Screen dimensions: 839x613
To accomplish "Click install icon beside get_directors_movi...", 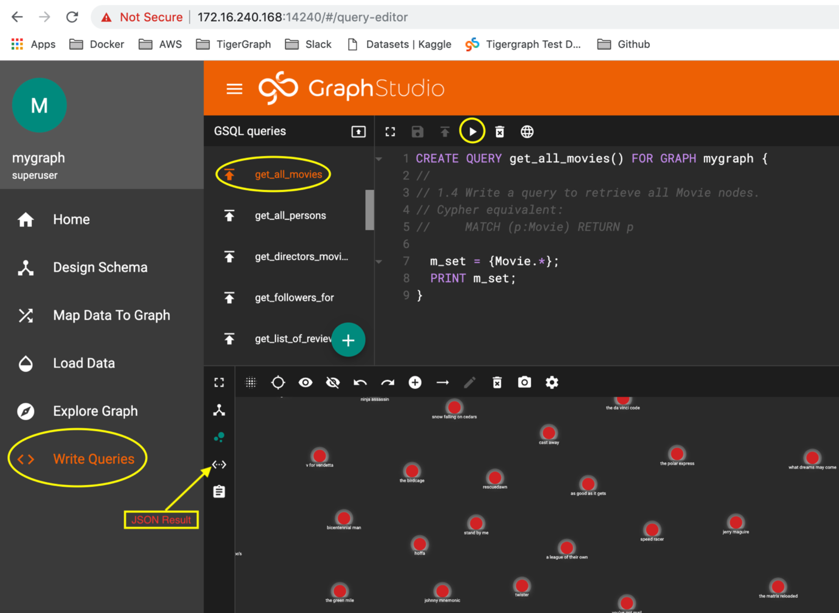I will (229, 256).
